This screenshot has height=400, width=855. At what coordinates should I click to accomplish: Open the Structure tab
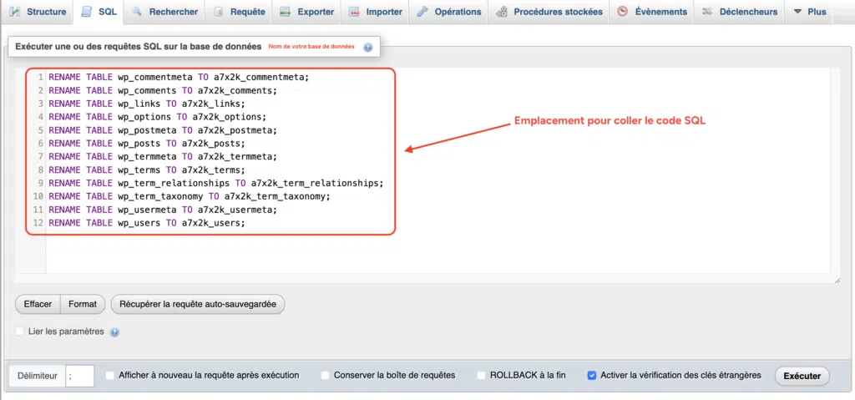(38, 12)
